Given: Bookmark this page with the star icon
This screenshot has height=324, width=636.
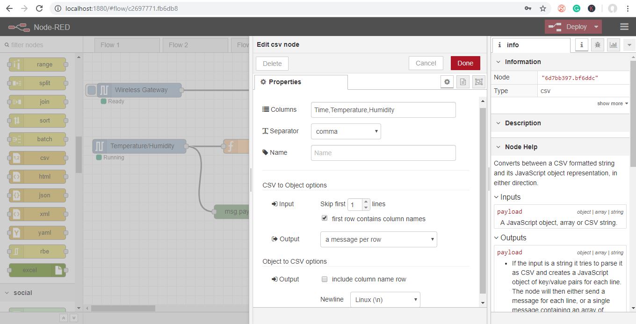Looking at the screenshot, I should click(x=543, y=8).
